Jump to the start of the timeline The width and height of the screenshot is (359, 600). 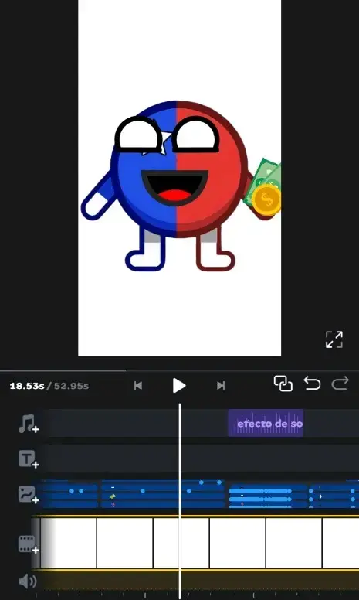[x=138, y=385]
